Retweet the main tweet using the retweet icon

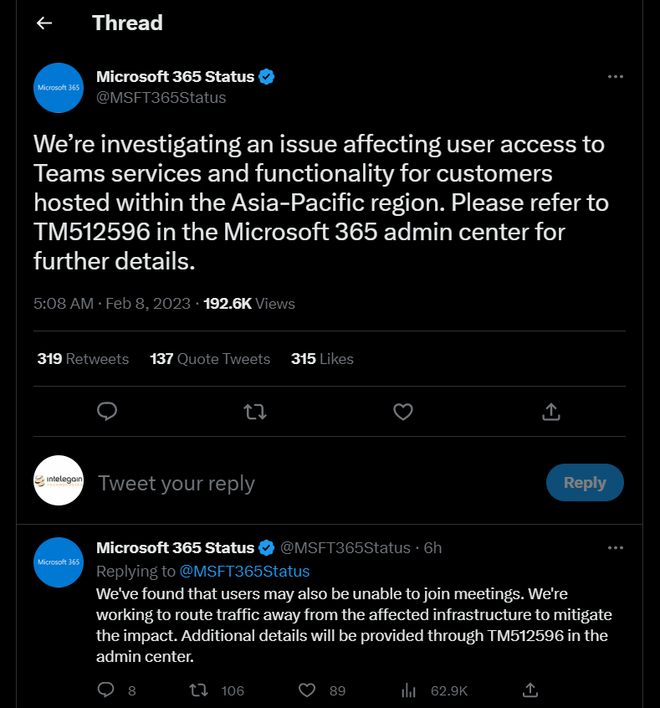tap(255, 412)
